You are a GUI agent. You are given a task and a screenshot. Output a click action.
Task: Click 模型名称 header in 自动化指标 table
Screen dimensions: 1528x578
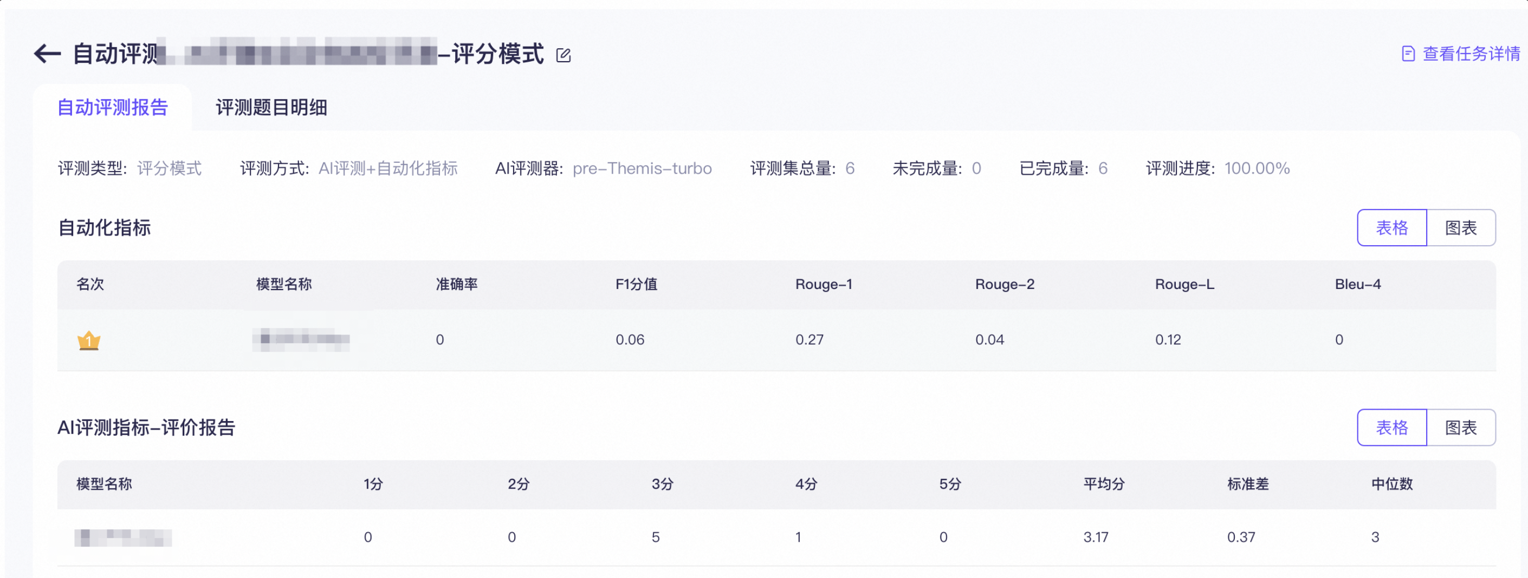283,284
